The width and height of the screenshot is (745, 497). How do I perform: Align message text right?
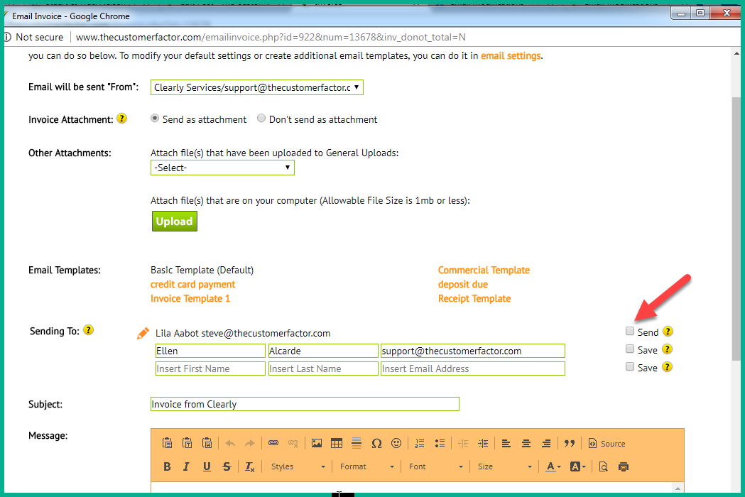(546, 443)
